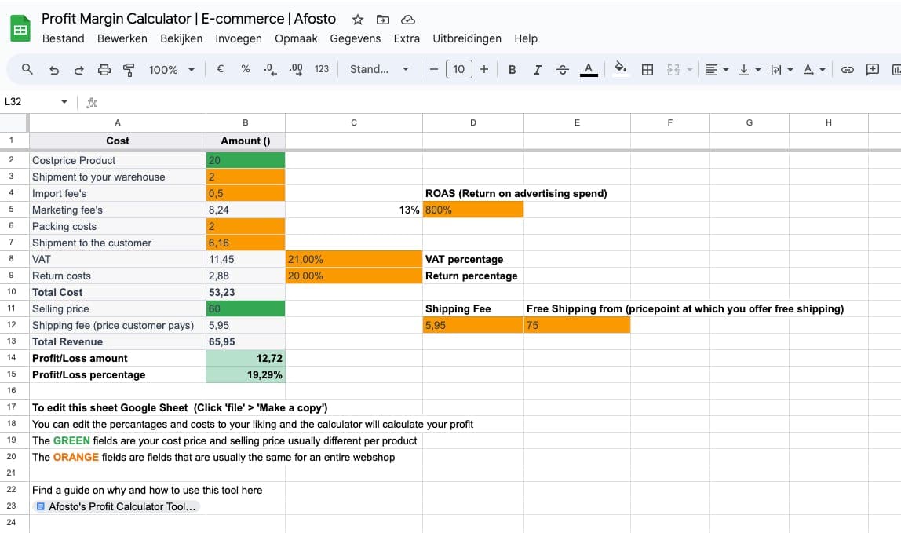Decrease decimal places
901x533 pixels.
[270, 70]
